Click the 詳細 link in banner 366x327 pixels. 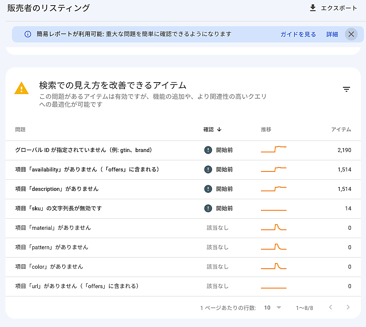[332, 34]
